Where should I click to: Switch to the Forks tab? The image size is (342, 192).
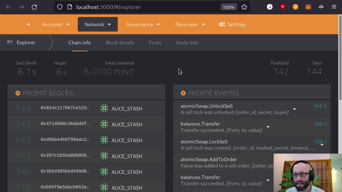pos(155,43)
